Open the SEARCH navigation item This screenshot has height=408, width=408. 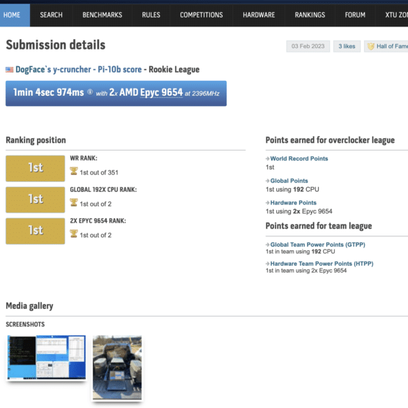pyautogui.click(x=51, y=15)
